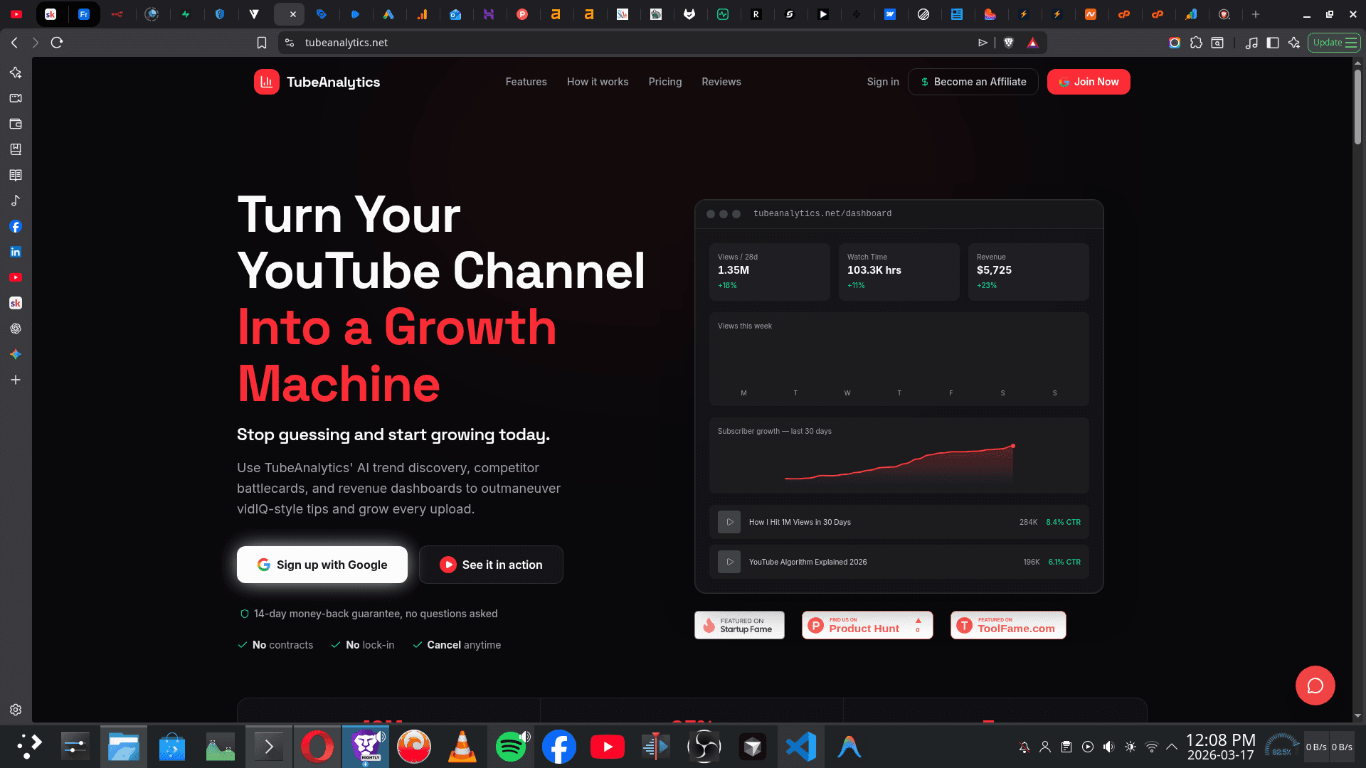
Task: Launch OBS Studio from the taskbar
Action: coord(704,747)
